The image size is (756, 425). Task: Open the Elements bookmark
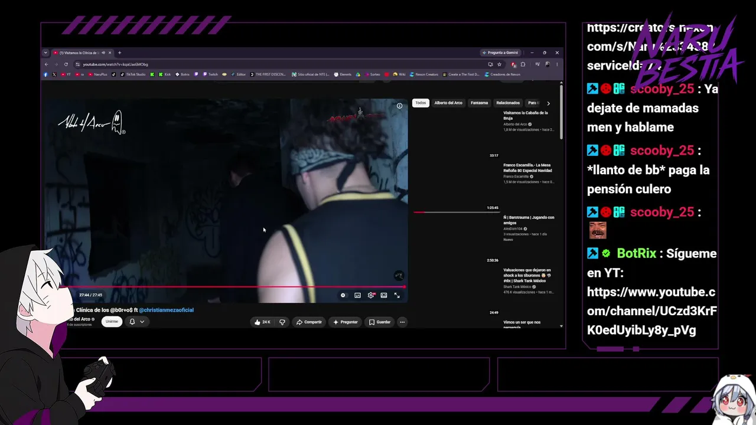[343, 74]
